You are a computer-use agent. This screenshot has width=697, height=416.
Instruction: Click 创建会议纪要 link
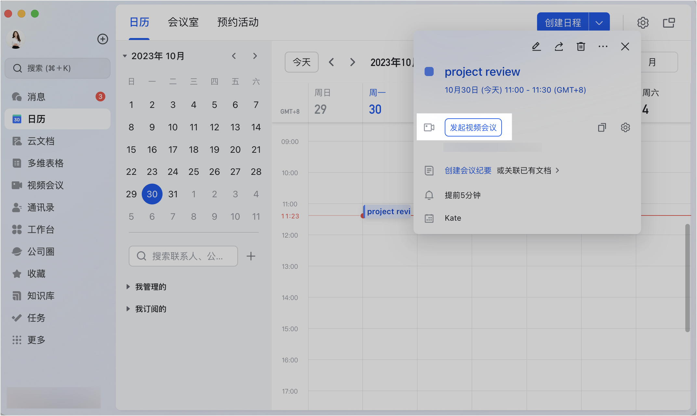(468, 171)
